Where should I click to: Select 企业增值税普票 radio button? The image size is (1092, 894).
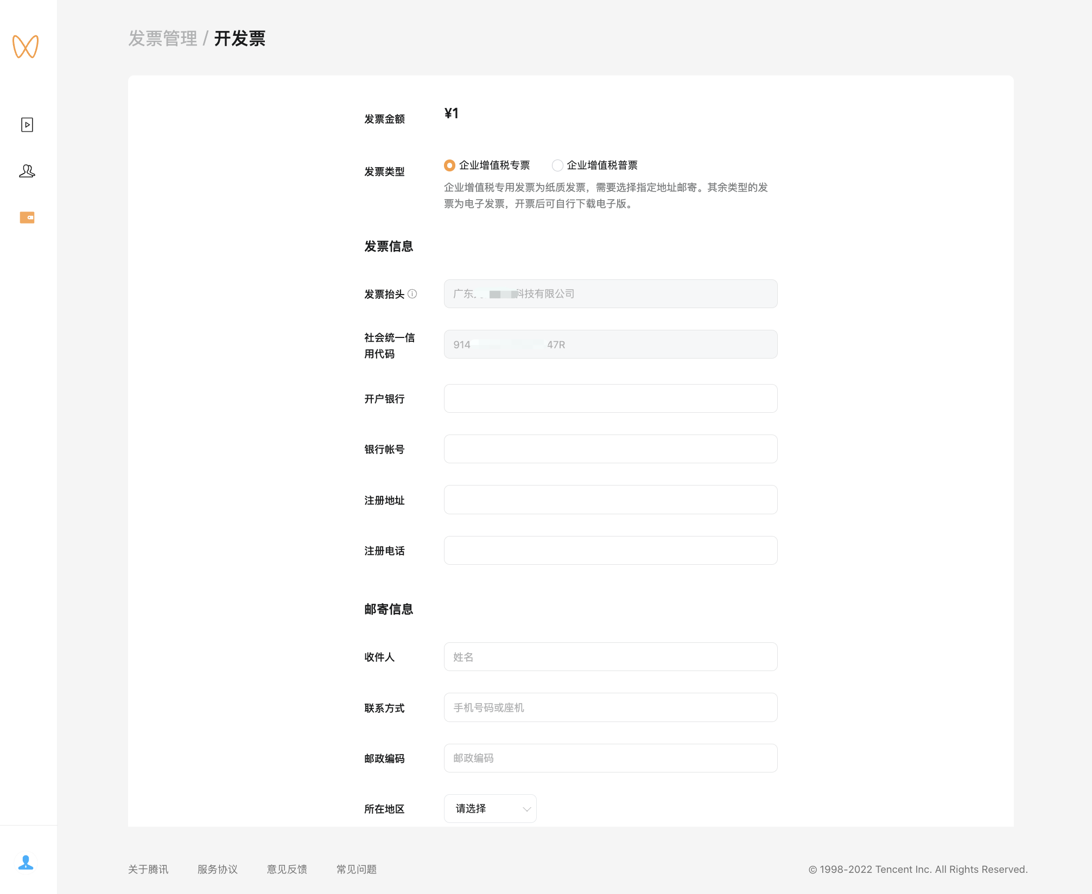coord(557,165)
